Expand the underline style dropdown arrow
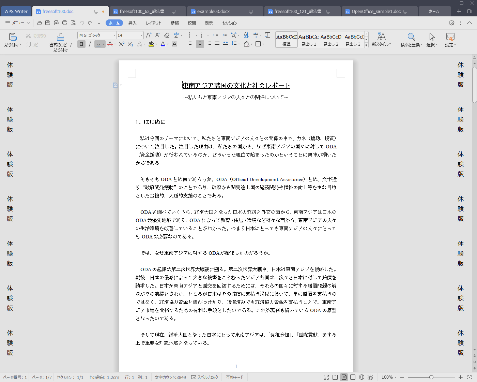 point(104,44)
